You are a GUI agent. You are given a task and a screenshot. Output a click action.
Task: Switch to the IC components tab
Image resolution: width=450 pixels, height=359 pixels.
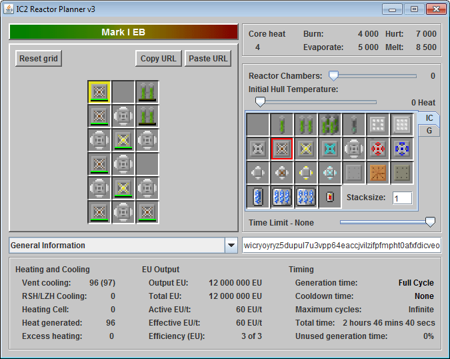[429, 118]
